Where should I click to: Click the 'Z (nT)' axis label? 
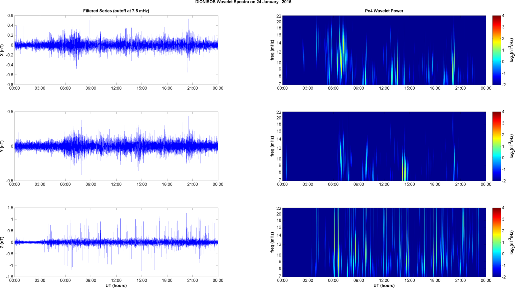(2, 242)
